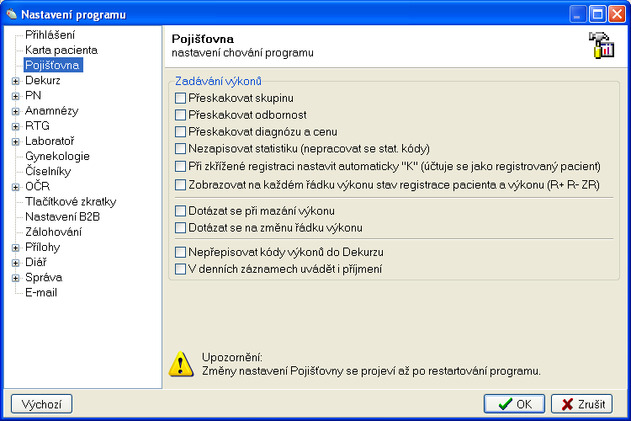Expand the OČR tree node
Viewport: 631px width, 421px height.
tap(15, 187)
